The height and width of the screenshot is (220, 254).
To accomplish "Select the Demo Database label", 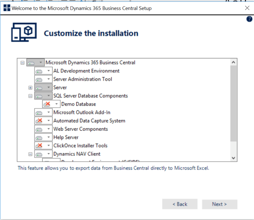I will click(79, 104).
